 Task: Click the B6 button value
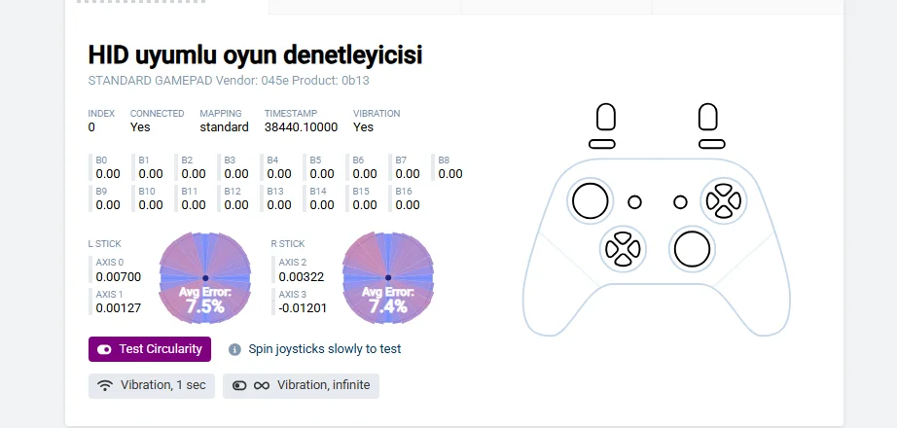(x=365, y=174)
